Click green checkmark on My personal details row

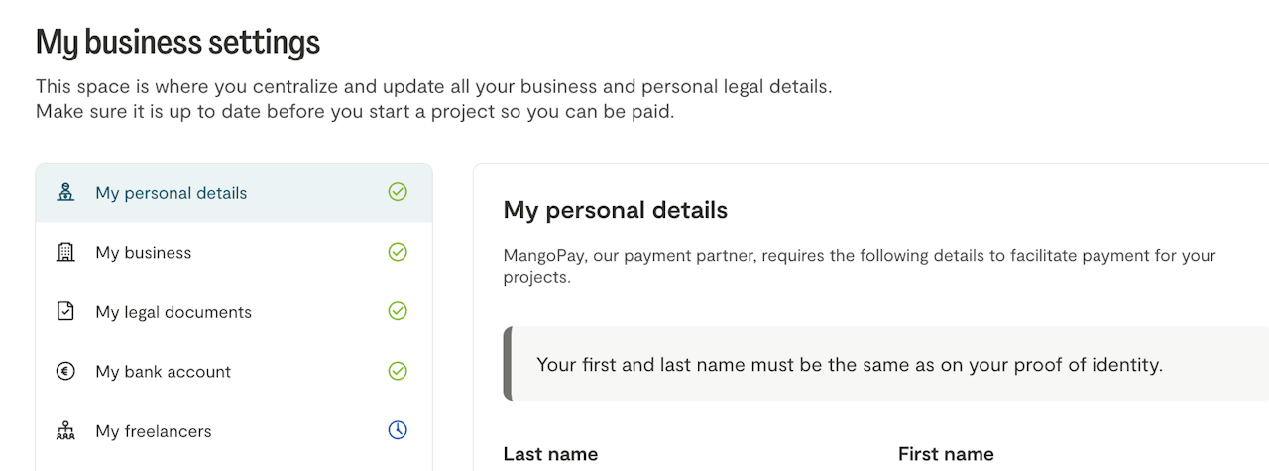(398, 192)
